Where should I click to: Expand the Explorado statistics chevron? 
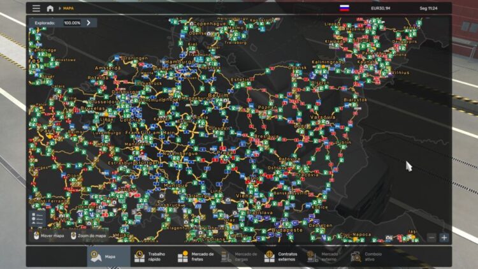[89, 22]
